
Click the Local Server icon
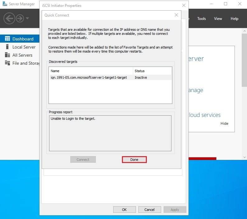[x=7, y=47]
